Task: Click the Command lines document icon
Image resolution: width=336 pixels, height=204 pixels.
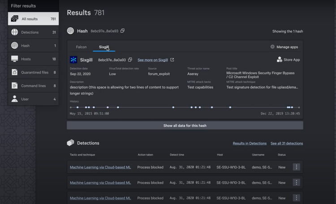Action: (14, 85)
